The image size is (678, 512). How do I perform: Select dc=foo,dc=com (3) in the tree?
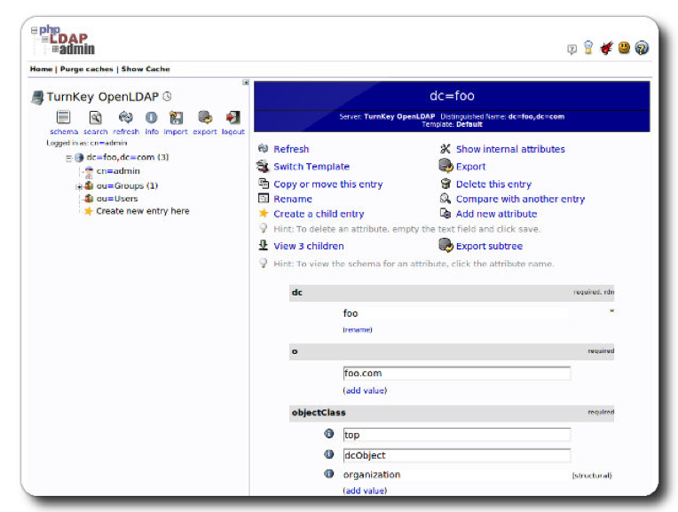coord(128,157)
